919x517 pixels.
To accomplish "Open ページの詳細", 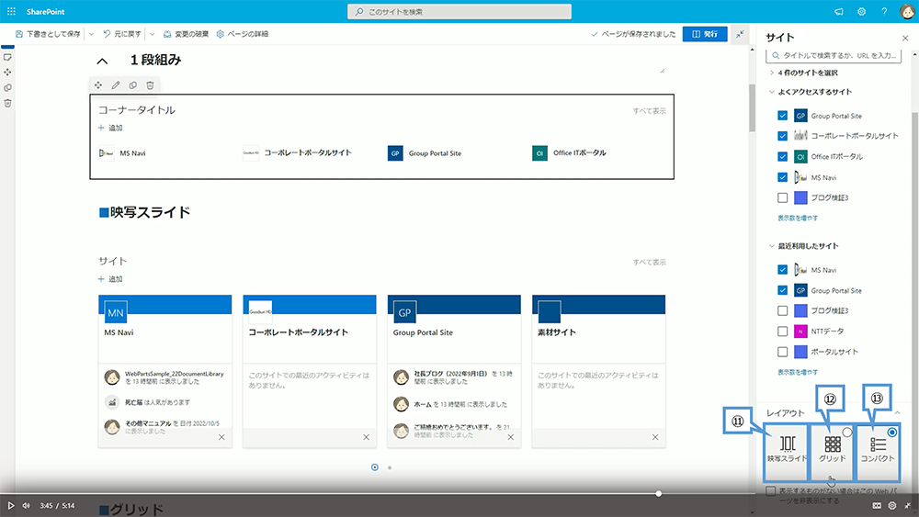I will (x=242, y=34).
